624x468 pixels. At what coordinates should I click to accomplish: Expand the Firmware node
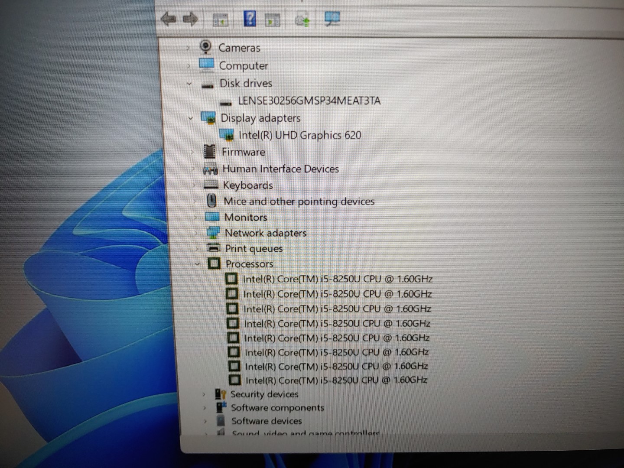coord(192,152)
